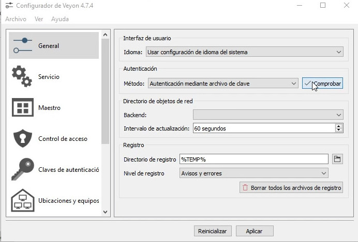358x242 pixels.
Task: Click Borrar todos los archivos de registro
Action: 291,188
